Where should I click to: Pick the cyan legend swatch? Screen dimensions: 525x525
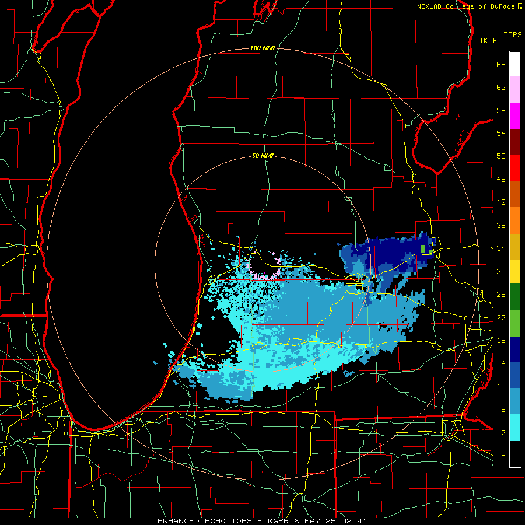515,428
